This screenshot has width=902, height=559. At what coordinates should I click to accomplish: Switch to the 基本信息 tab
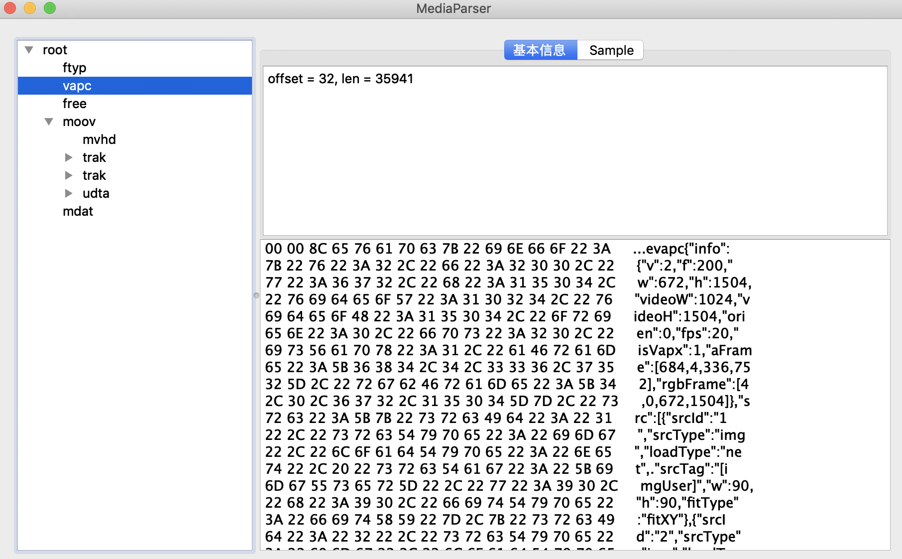click(541, 50)
